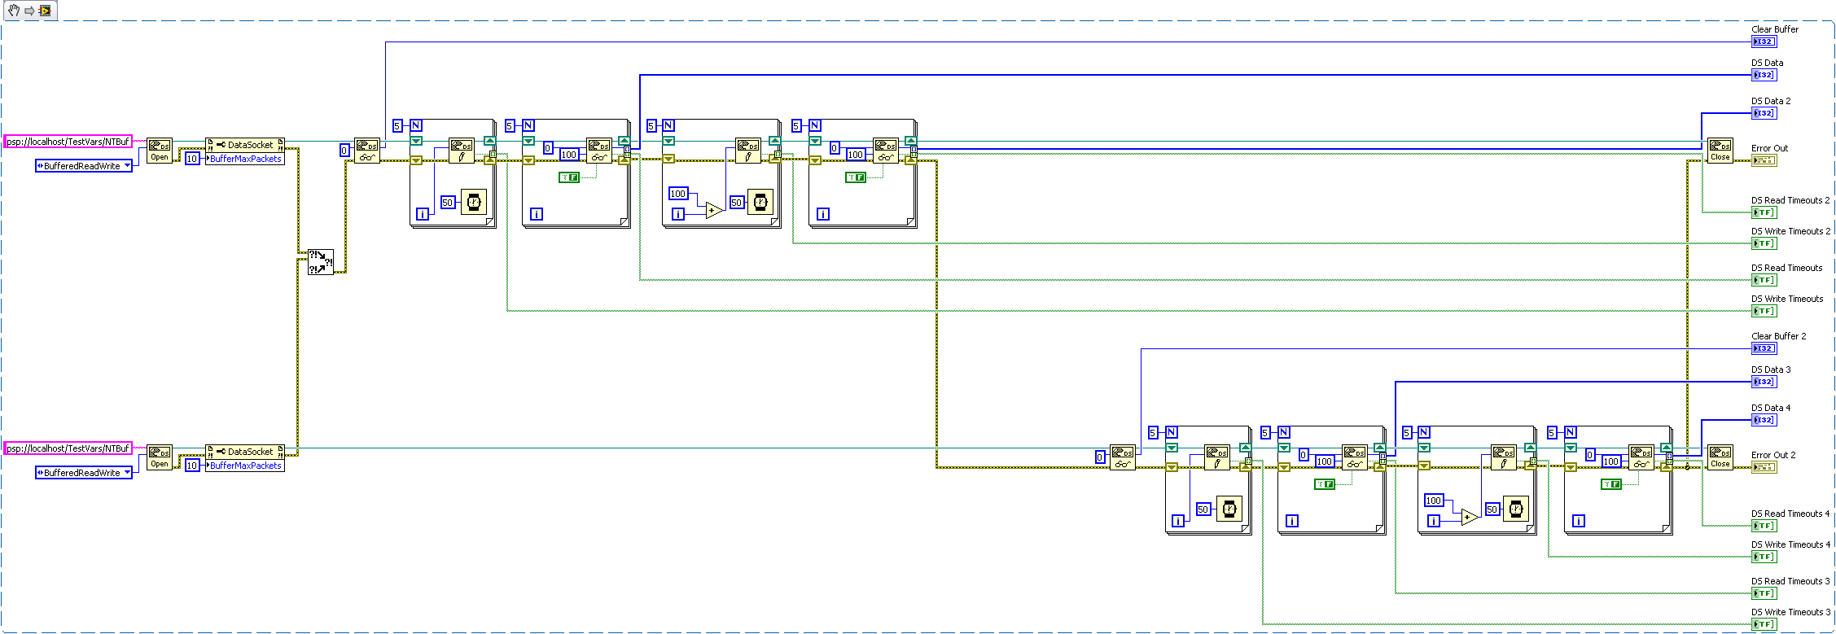Click the DS Read Timeouts 3 label
This screenshot has width=1836, height=634.
tap(1790, 581)
